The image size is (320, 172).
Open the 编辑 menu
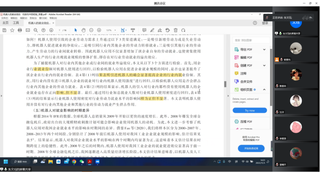(x=14, y=18)
